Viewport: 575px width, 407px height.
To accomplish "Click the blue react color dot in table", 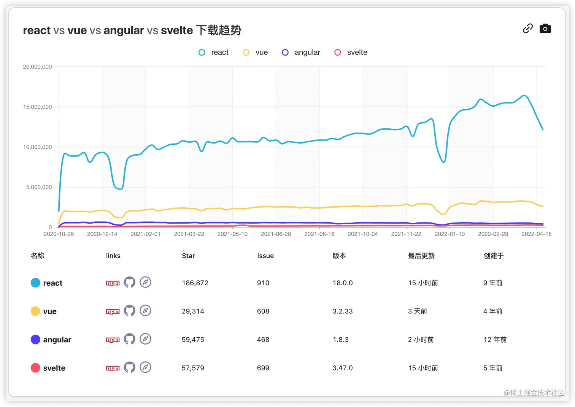I will 35,283.
